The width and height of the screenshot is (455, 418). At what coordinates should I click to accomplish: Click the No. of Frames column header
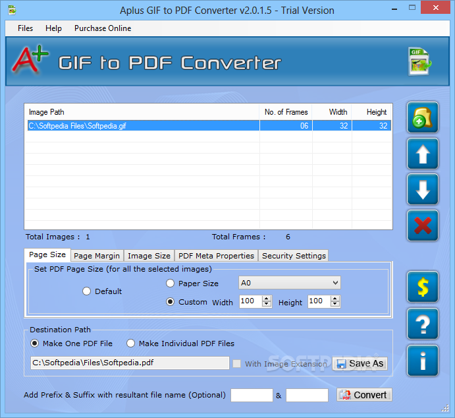pyautogui.click(x=286, y=112)
